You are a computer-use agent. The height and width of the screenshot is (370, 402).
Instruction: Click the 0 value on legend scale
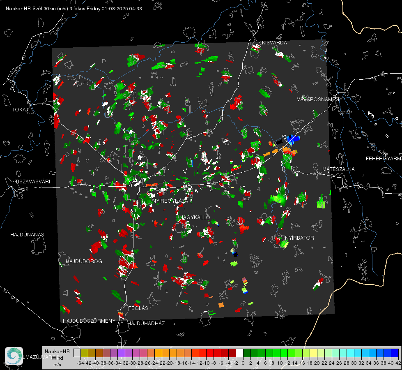click(243, 363)
